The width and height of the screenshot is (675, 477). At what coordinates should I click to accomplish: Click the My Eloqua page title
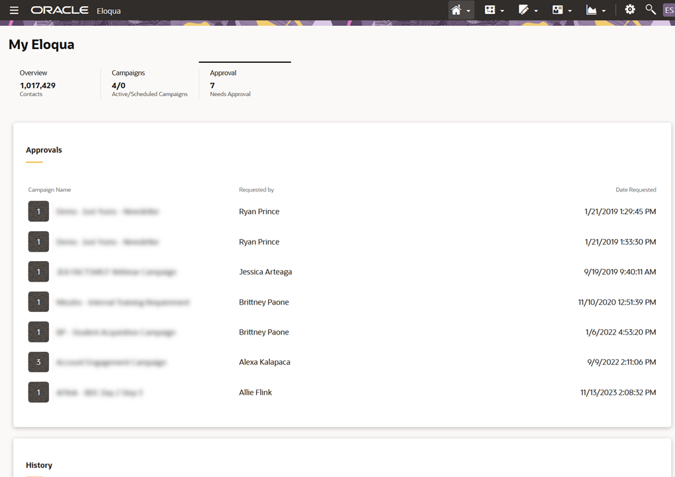point(41,44)
